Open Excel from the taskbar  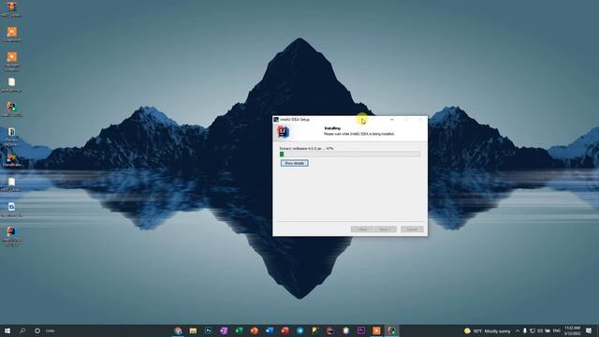pyautogui.click(x=239, y=330)
